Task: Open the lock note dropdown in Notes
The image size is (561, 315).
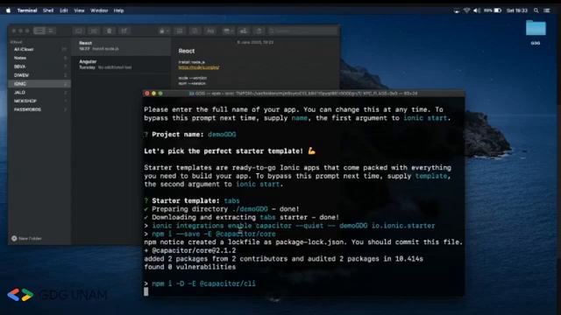Action: [x=164, y=31]
